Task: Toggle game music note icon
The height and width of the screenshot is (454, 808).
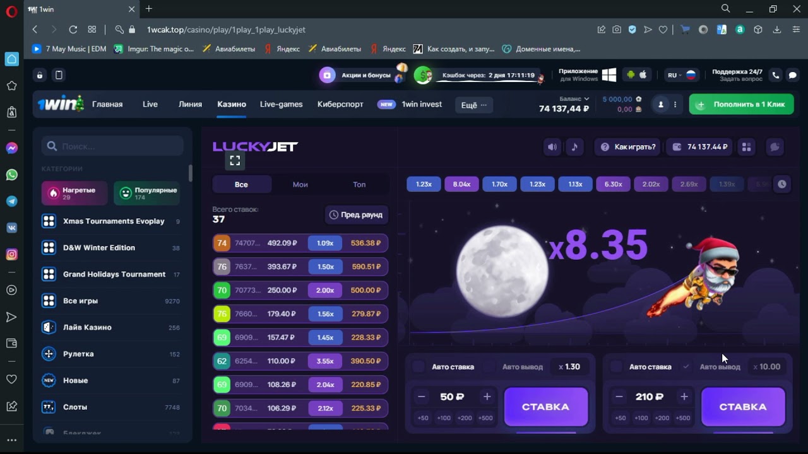Action: click(x=574, y=147)
